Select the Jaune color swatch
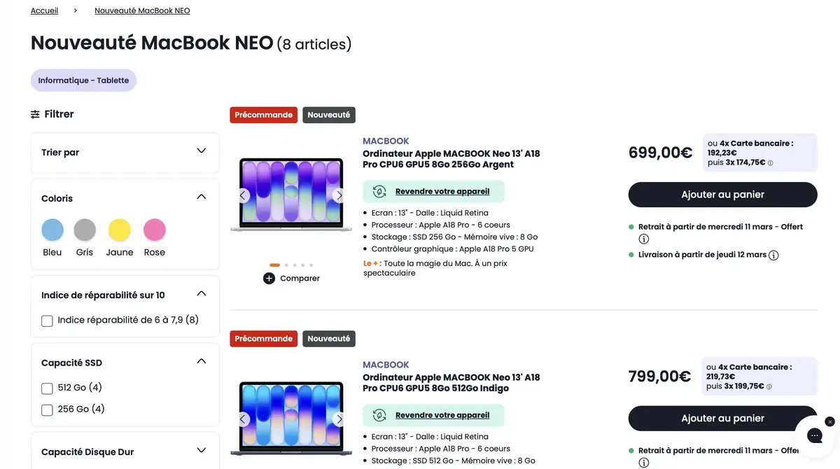Screen dimensions: 840x469 [x=120, y=230]
